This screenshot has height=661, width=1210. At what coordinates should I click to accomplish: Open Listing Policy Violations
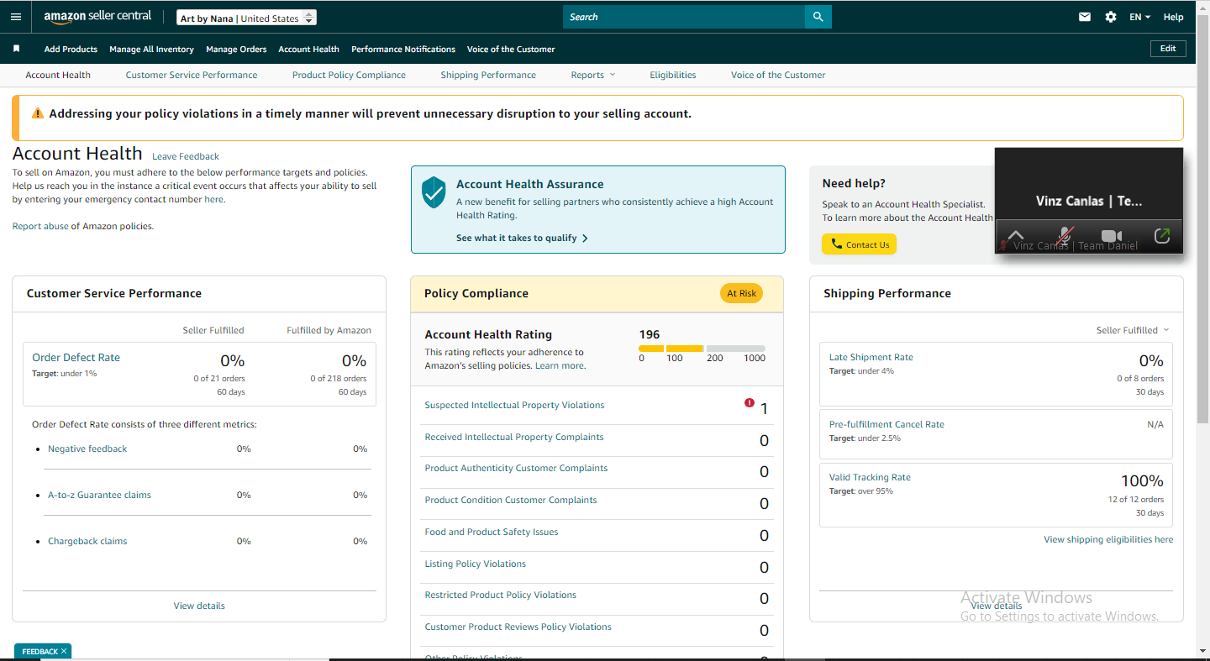pyautogui.click(x=476, y=564)
